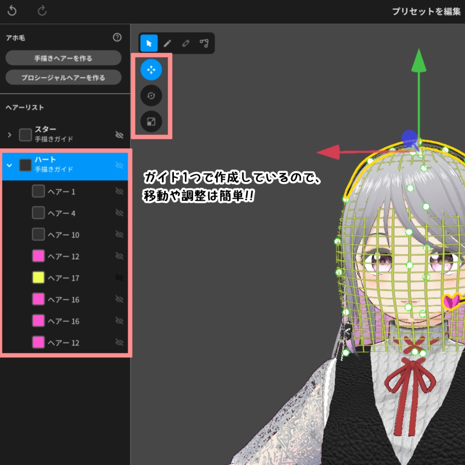The image size is (465, 465).
Task: Toggle visibility of ヘアー 10
Action: click(x=119, y=235)
